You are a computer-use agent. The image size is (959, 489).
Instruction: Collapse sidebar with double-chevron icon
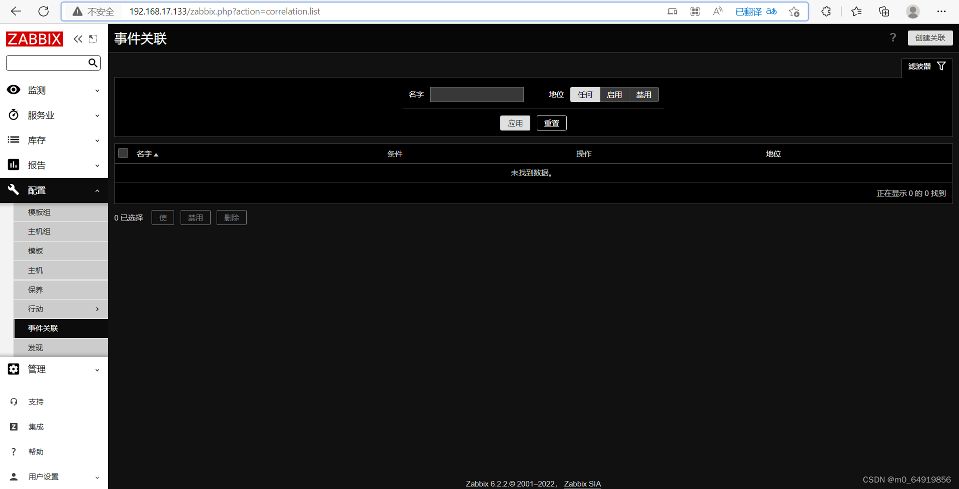click(x=78, y=39)
